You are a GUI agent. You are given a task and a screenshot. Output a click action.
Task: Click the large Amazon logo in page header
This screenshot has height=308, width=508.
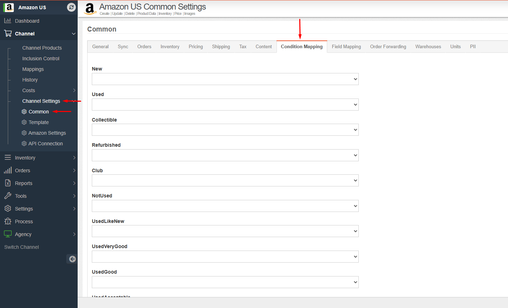click(x=90, y=9)
